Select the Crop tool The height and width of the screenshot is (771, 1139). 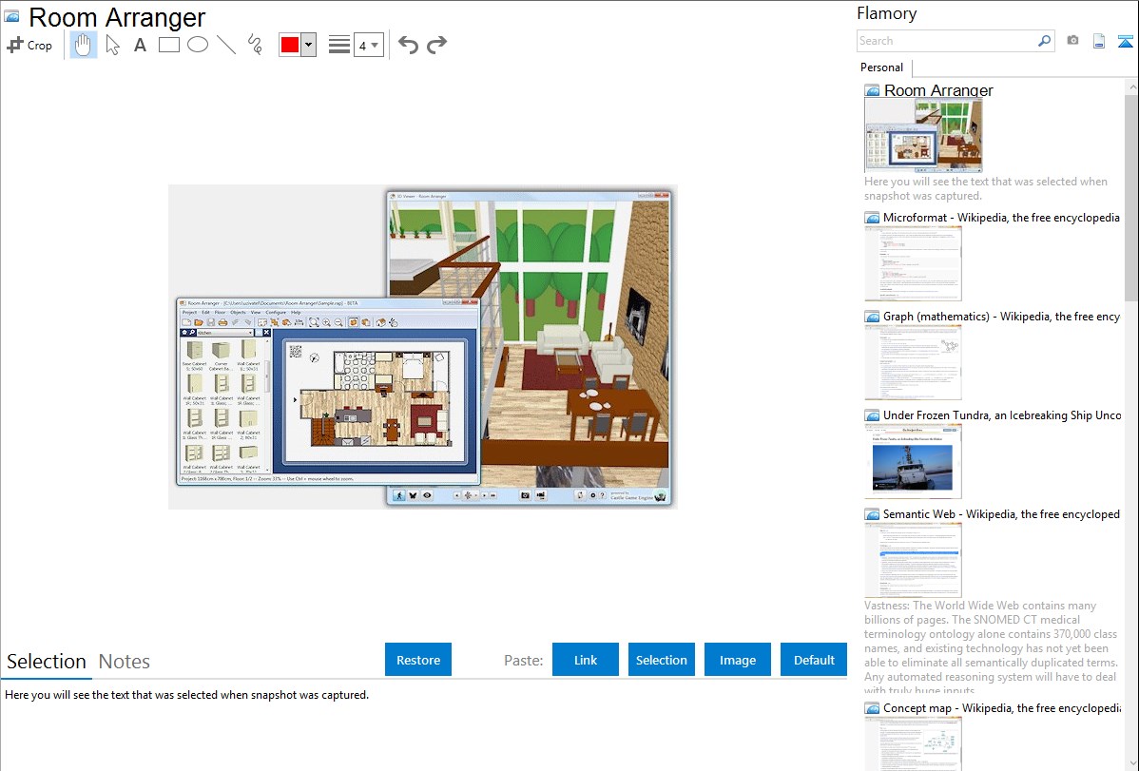pyautogui.click(x=29, y=45)
